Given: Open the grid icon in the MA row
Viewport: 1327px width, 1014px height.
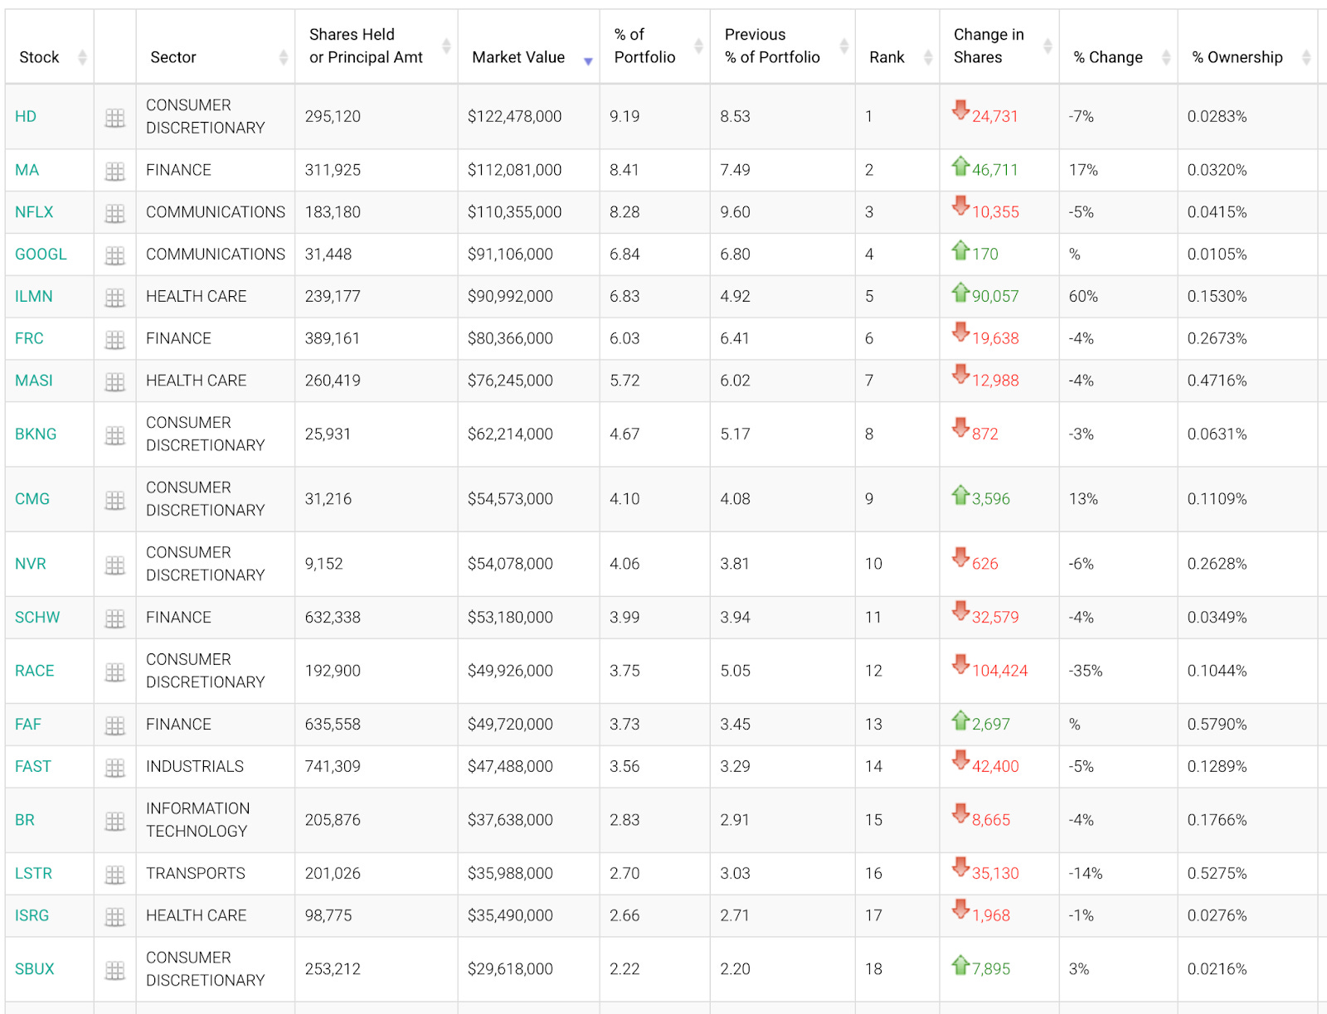Looking at the screenshot, I should click(115, 171).
